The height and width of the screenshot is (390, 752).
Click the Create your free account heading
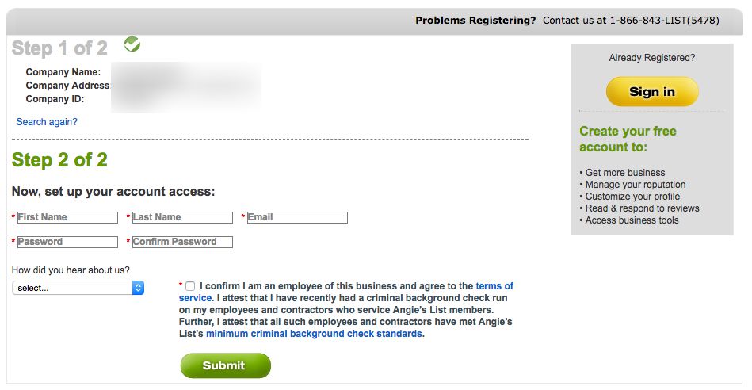(628, 139)
